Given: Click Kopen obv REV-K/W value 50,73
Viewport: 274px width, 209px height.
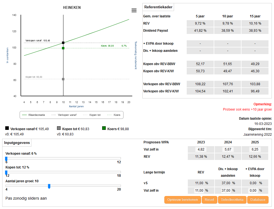Looking at the screenshot, I should tap(200, 71).
